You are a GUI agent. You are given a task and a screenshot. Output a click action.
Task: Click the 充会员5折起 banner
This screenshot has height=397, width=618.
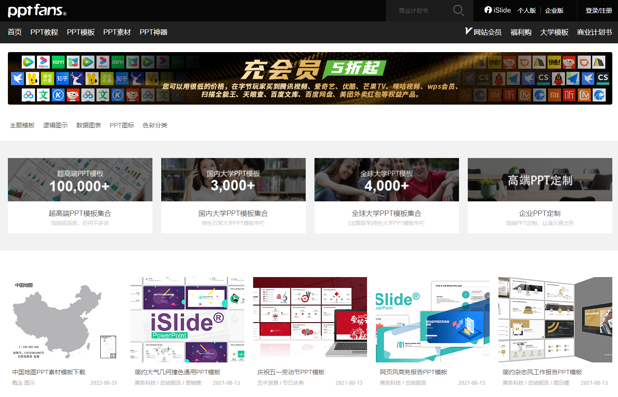(310, 78)
